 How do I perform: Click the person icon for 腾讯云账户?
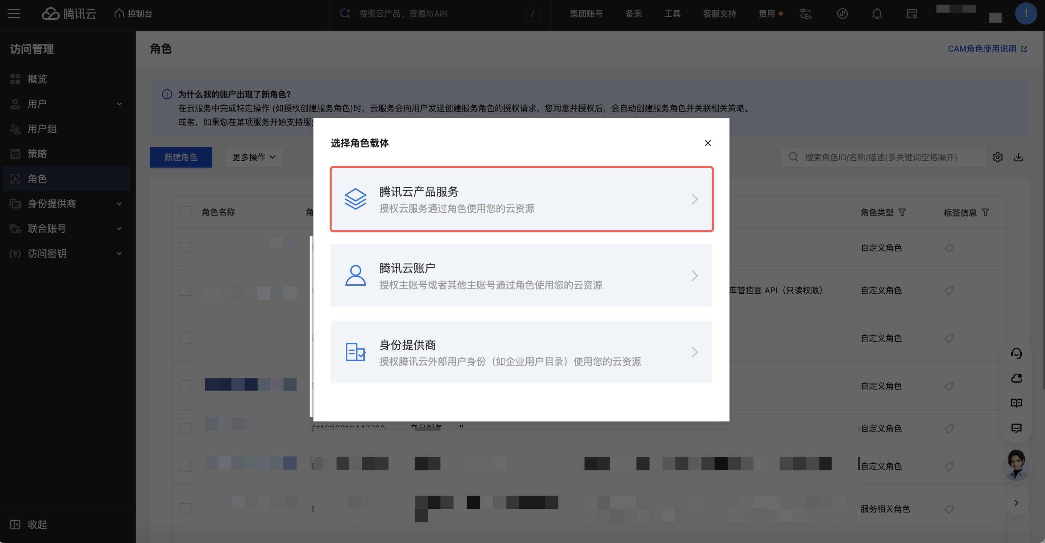(x=355, y=276)
